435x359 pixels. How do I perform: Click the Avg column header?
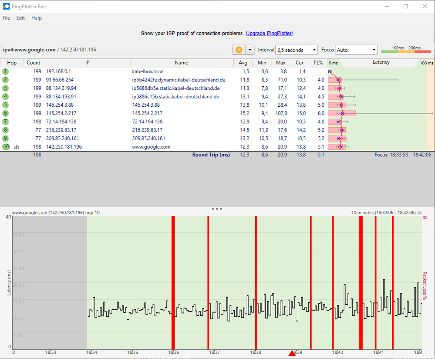tap(243, 63)
